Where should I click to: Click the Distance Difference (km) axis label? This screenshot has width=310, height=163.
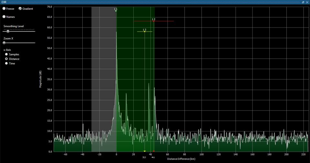click(x=181, y=159)
